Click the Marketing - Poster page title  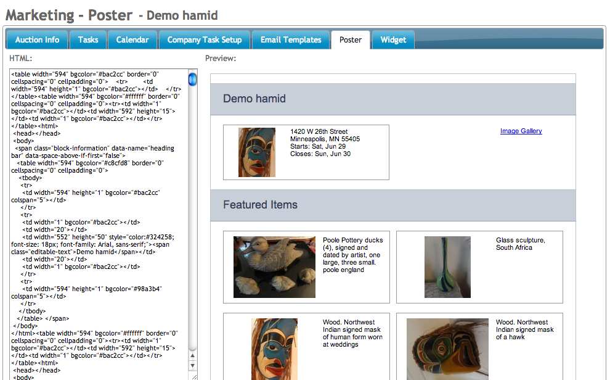pyautogui.click(x=69, y=15)
